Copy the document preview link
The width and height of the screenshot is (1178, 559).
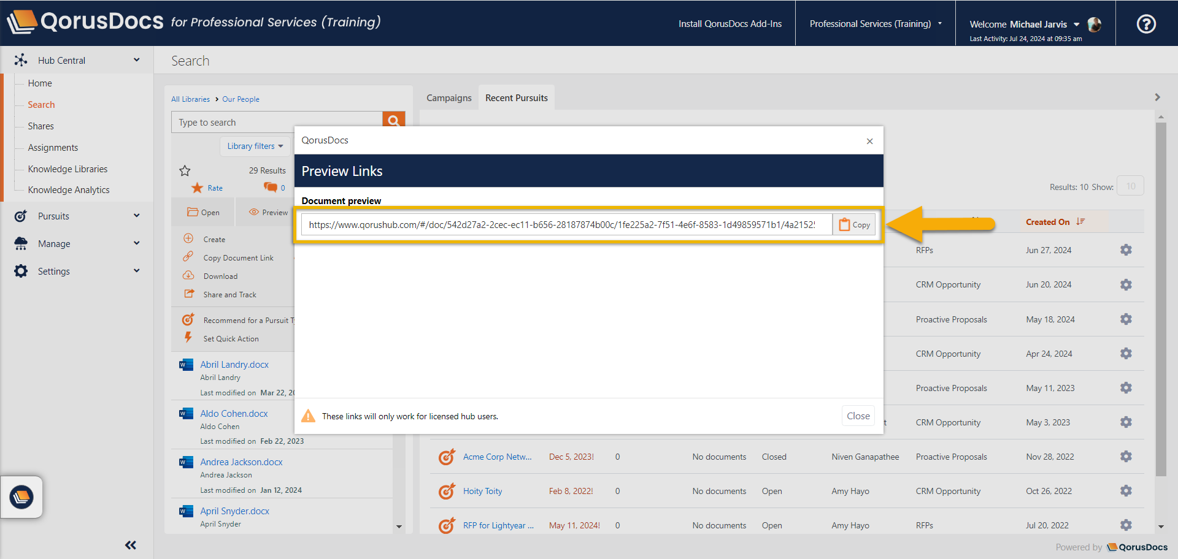click(x=854, y=224)
